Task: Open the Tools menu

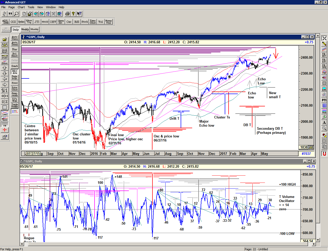Action: pyautogui.click(x=31, y=7)
